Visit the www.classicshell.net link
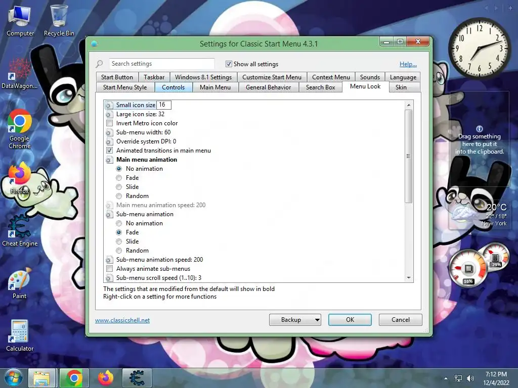 [x=122, y=320]
